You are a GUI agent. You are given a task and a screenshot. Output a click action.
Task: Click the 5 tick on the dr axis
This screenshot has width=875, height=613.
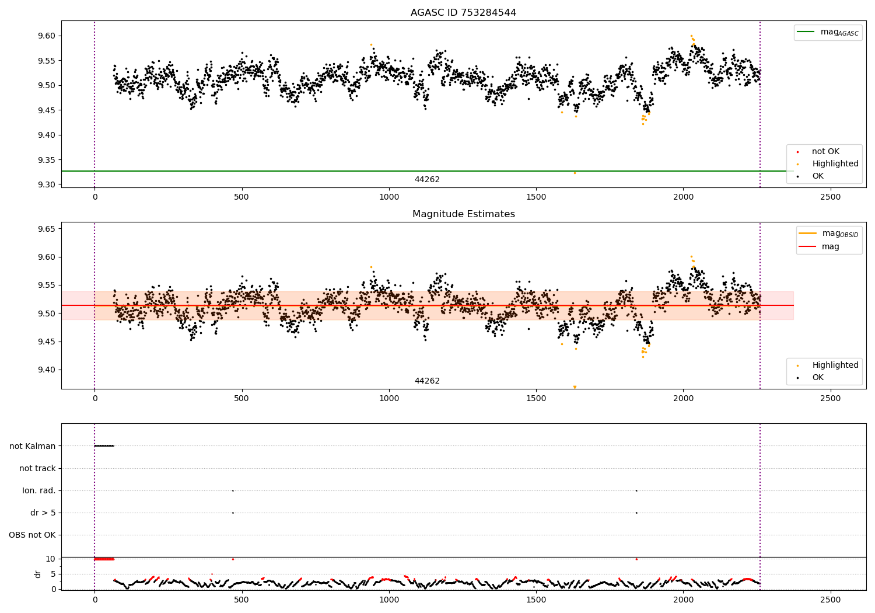coord(54,574)
